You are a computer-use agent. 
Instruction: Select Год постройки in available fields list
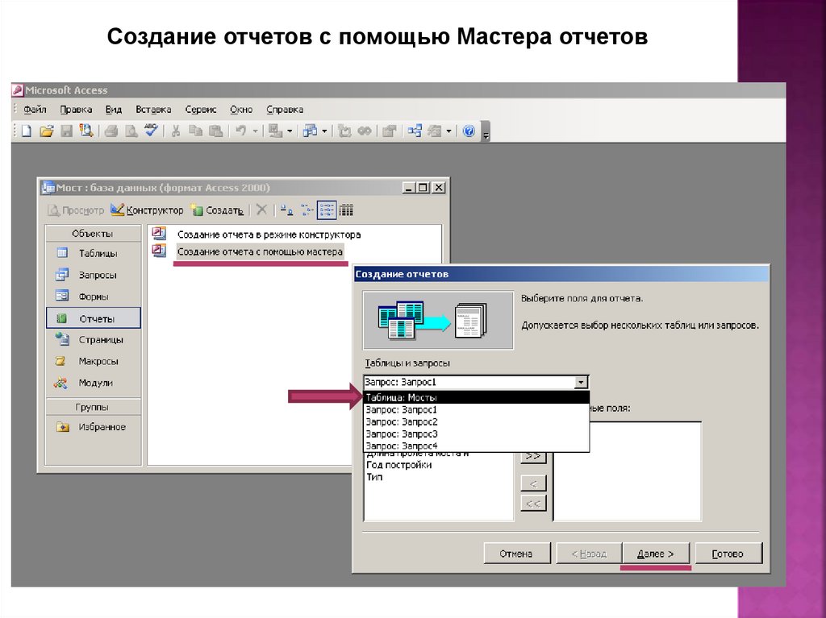pyautogui.click(x=399, y=465)
